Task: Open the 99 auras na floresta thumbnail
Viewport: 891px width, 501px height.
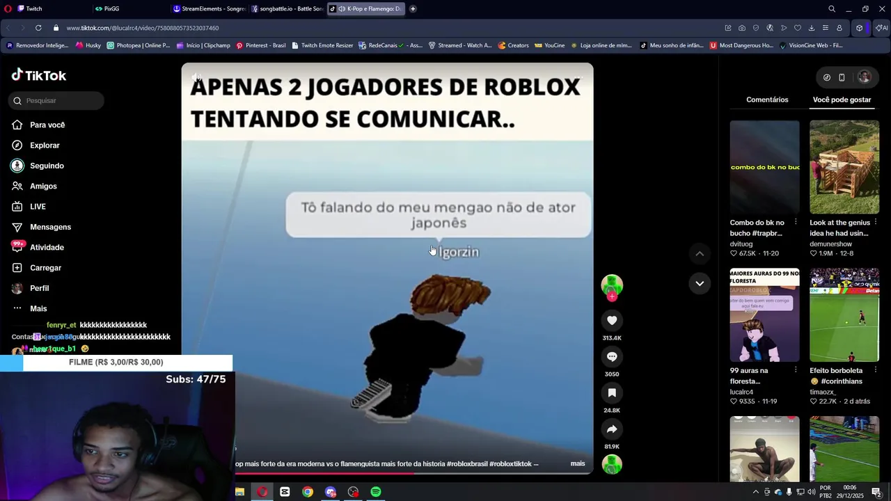Action: click(x=764, y=315)
